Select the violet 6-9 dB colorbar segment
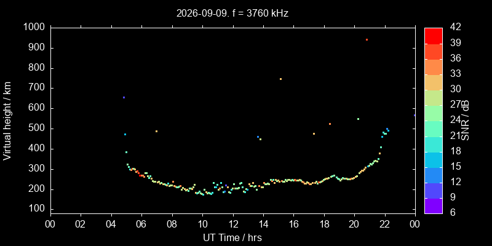 point(434,206)
